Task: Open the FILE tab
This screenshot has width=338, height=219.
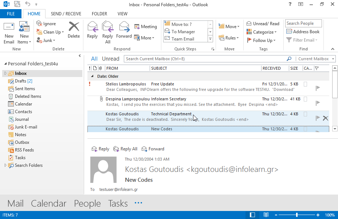Action: click(11, 14)
